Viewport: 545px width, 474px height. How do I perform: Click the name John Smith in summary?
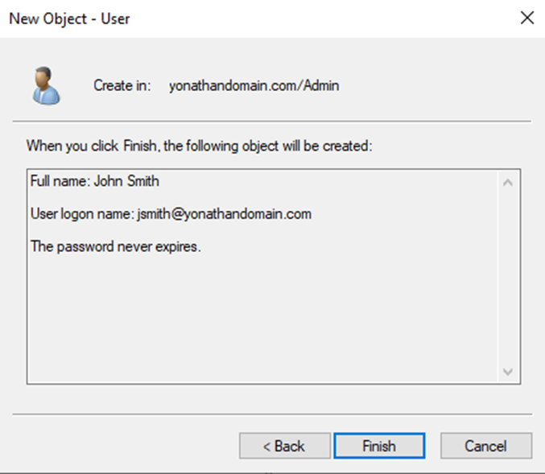coord(127,181)
